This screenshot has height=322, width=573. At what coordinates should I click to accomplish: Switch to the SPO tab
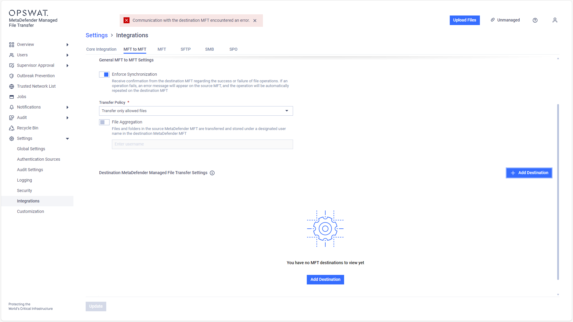[233, 49]
